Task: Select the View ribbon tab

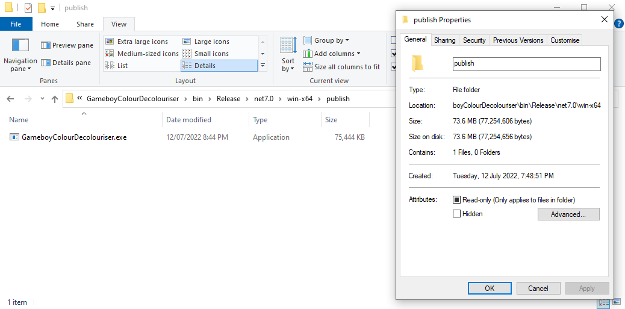Action: [119, 24]
